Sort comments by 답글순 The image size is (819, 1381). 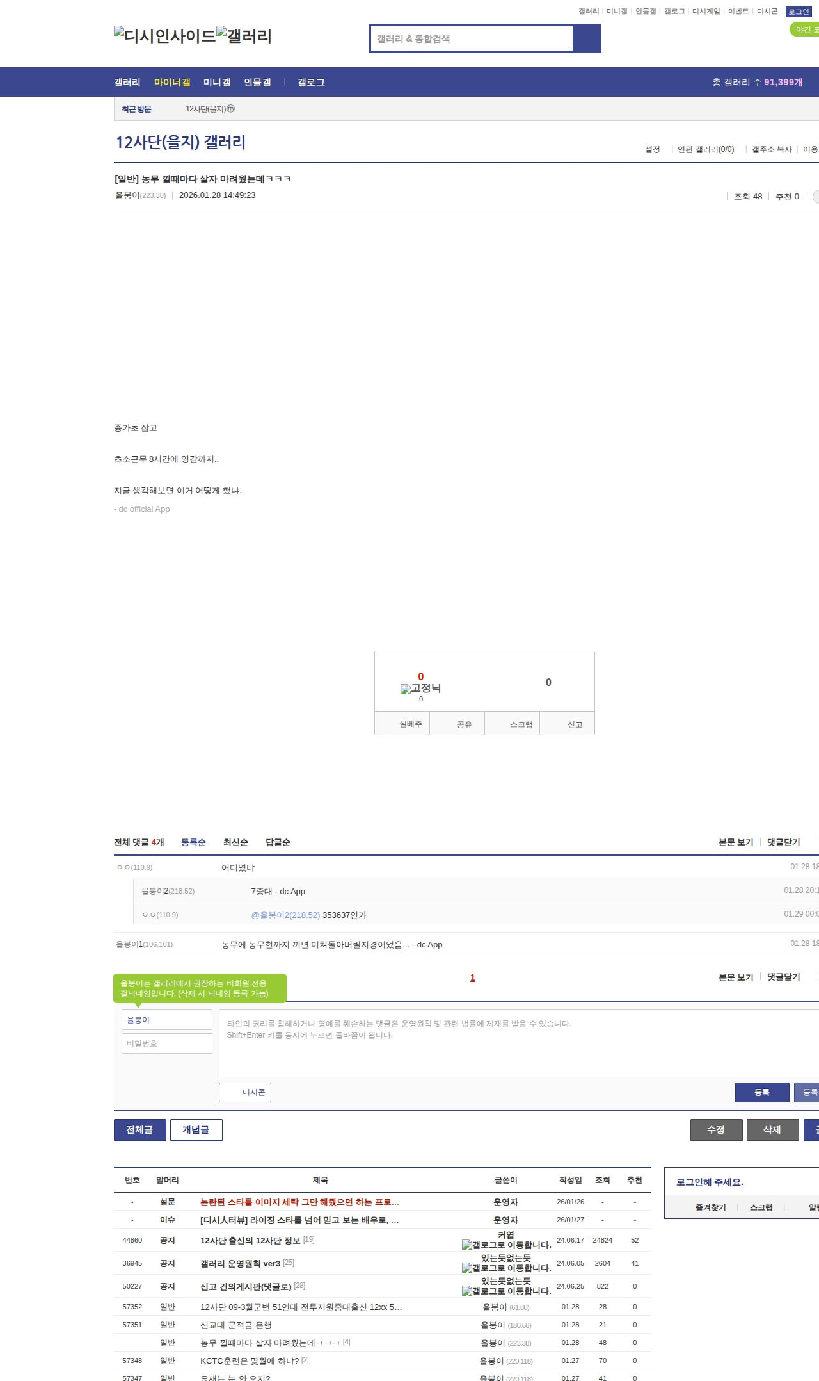[278, 842]
